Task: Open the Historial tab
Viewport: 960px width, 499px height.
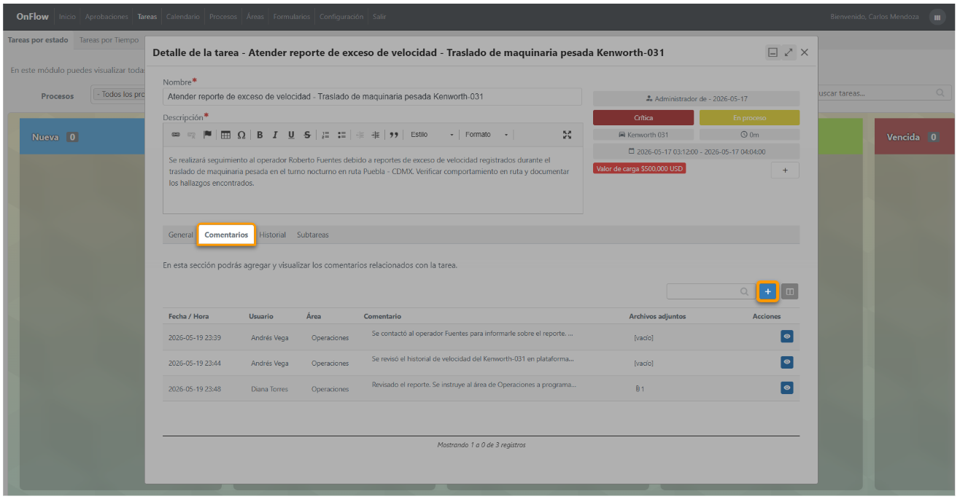Action: pyautogui.click(x=272, y=235)
